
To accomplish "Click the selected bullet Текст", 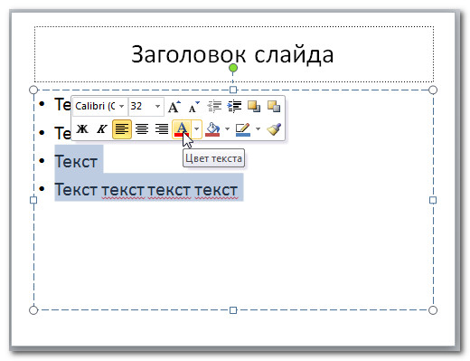I will [x=76, y=162].
